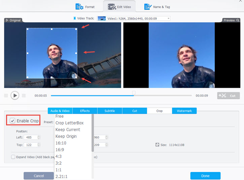The width and height of the screenshot is (244, 180).
Task: Click the Video Track film icon
Action: point(75,18)
